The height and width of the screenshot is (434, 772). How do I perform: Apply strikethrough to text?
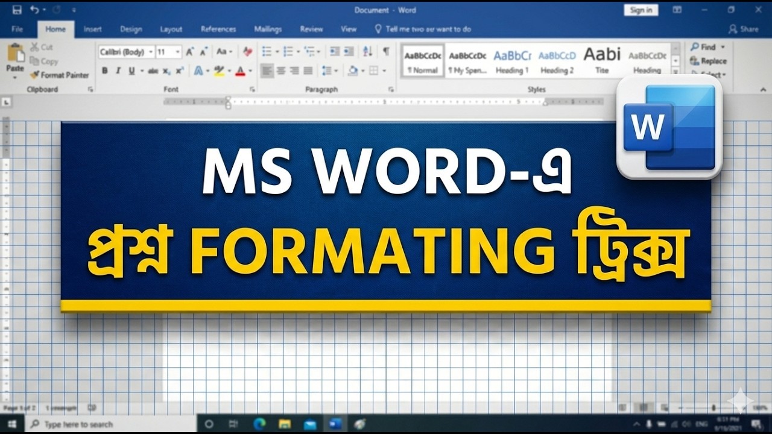coord(153,71)
